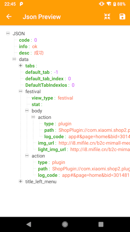This screenshot has height=232, width=130.
Task: Select the DefaultTabIndexIos : 0 row
Action: (x=50, y=85)
